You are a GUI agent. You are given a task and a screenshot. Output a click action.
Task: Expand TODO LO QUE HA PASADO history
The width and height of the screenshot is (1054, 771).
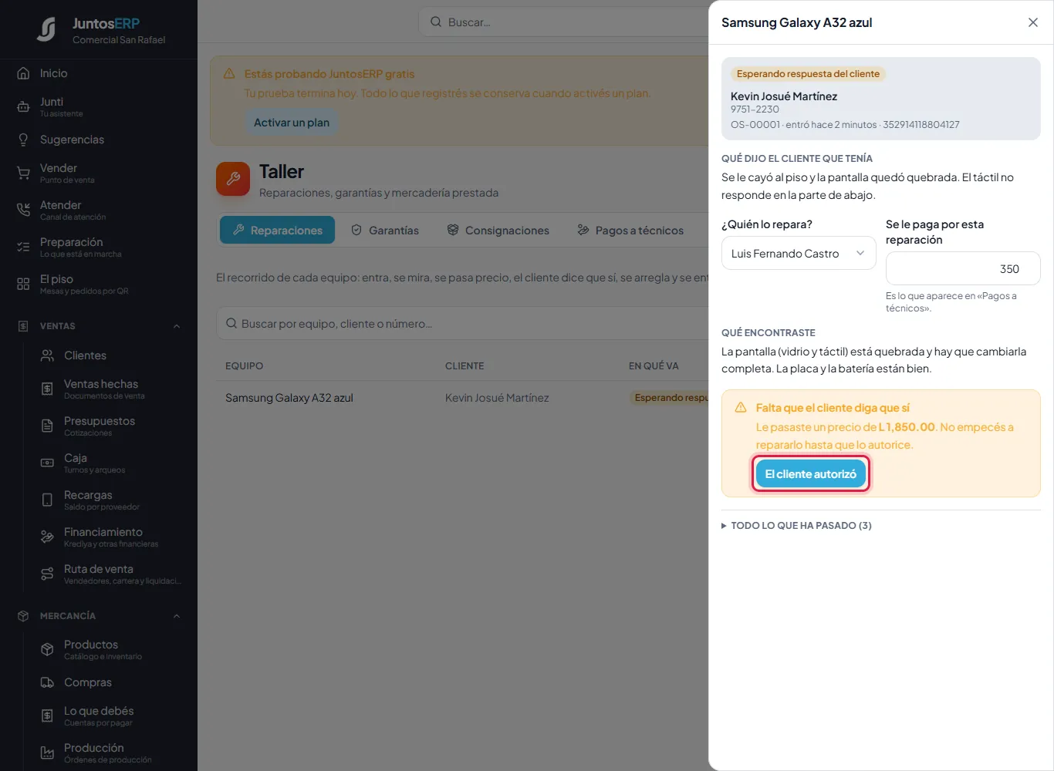(796, 525)
